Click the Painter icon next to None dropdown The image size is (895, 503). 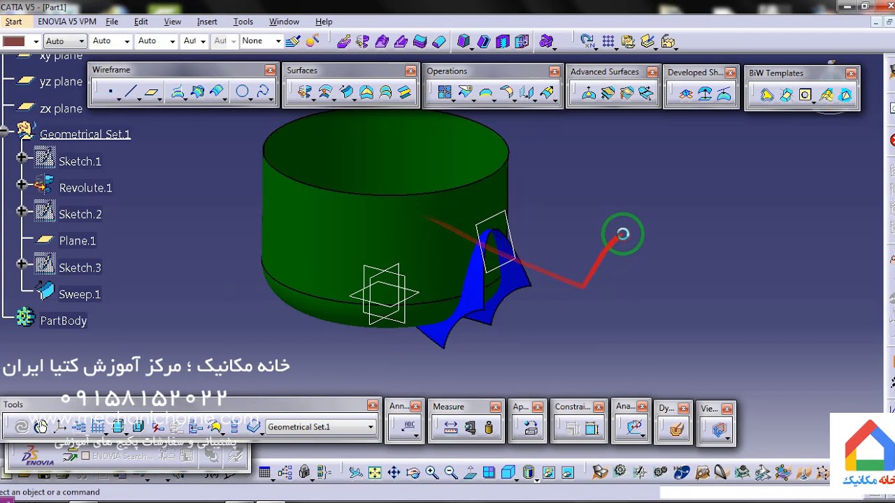[x=293, y=41]
